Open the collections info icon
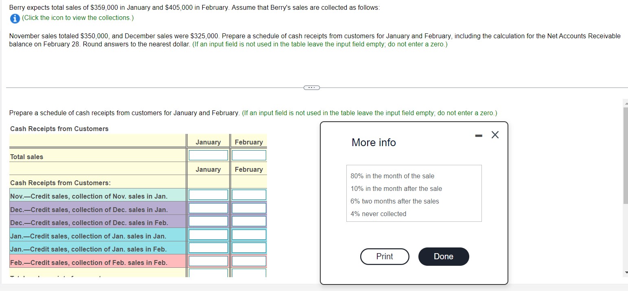Image resolution: width=628 pixels, height=291 pixels. coord(15,18)
